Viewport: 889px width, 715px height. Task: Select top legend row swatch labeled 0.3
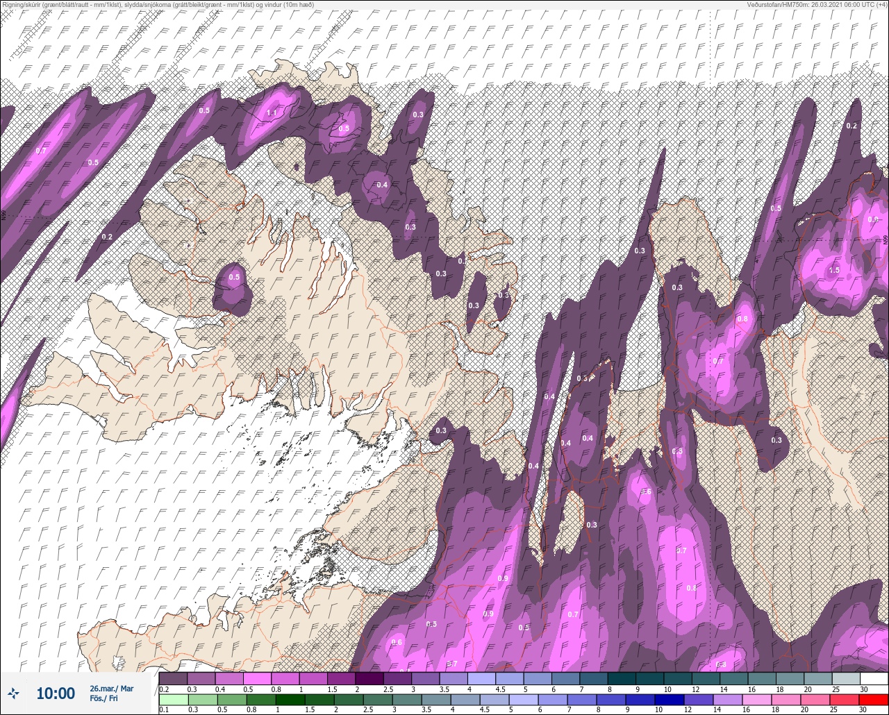(201, 678)
